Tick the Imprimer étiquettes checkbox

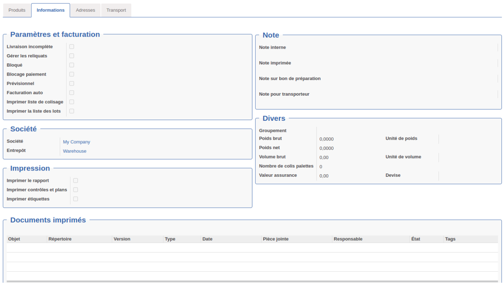[76, 199]
